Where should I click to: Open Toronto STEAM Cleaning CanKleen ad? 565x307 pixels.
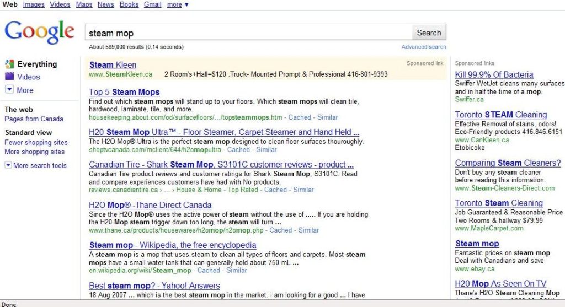pos(501,115)
